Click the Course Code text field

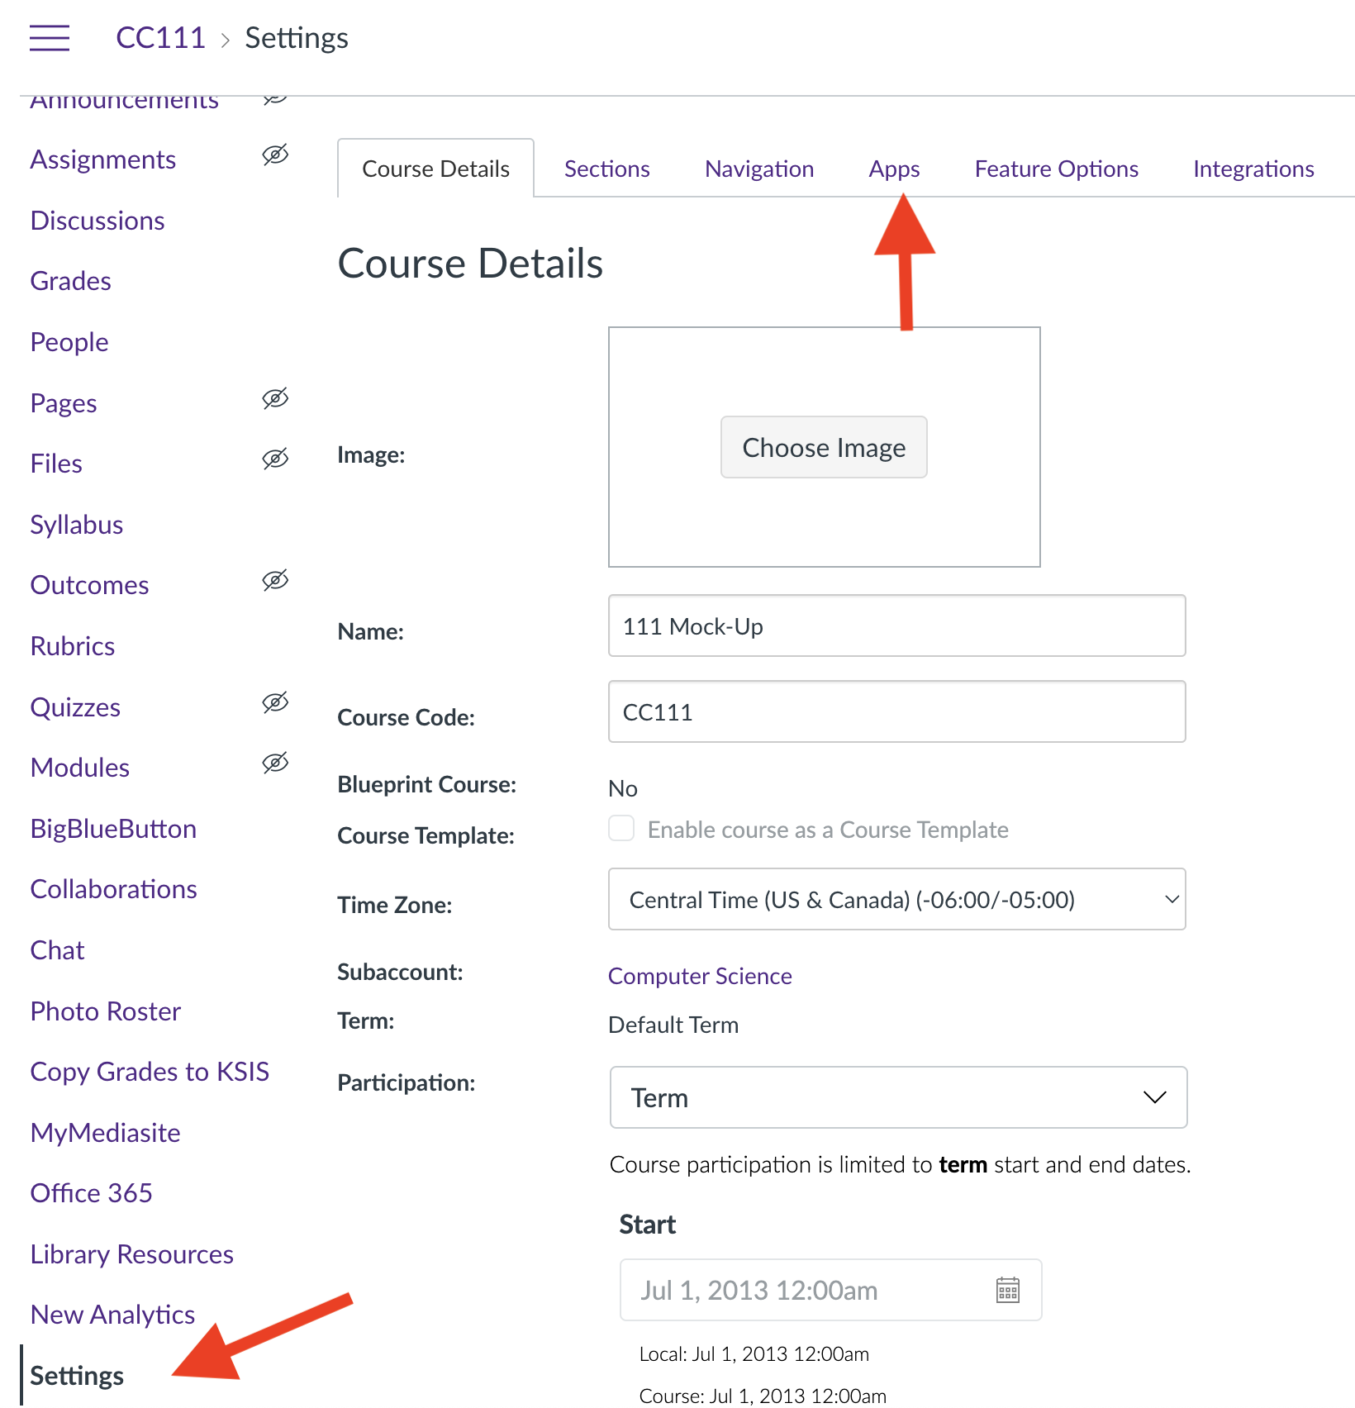[897, 711]
